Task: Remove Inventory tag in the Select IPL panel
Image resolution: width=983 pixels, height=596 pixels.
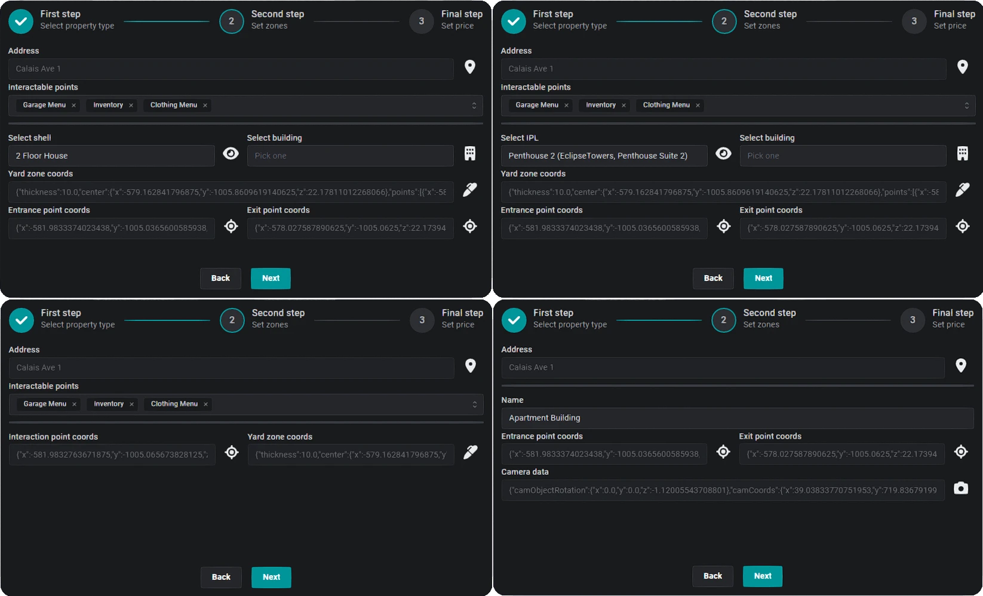Action: pos(623,106)
